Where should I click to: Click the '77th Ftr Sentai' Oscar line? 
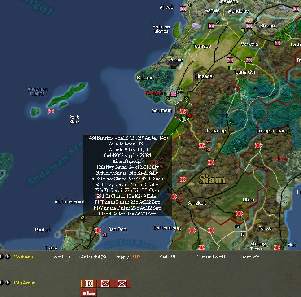pos(127,191)
